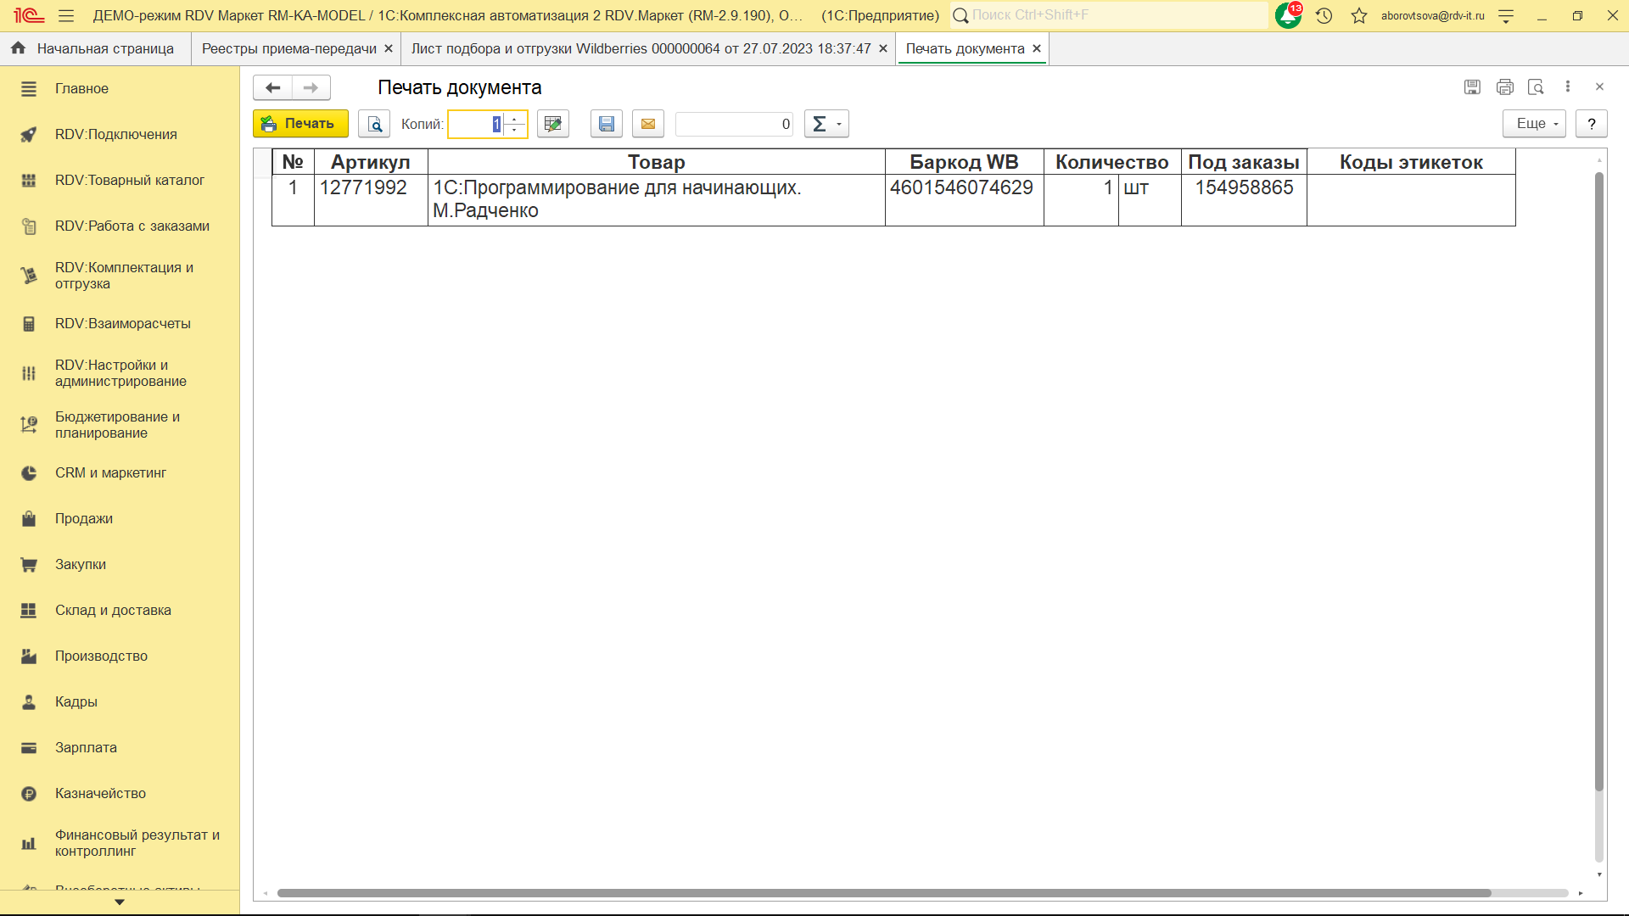
Task: Switch to Начальная страница tab
Action: click(x=105, y=48)
